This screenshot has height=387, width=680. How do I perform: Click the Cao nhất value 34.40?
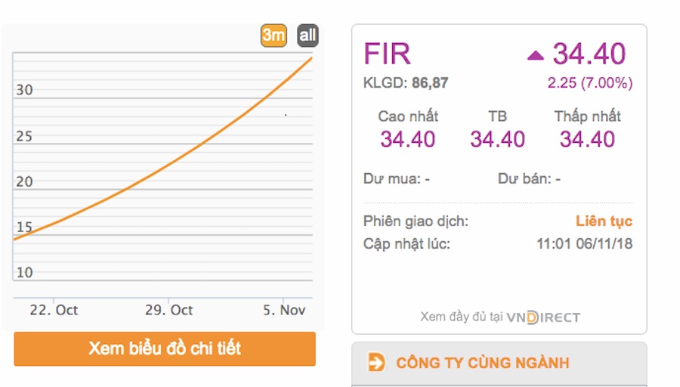click(x=408, y=139)
